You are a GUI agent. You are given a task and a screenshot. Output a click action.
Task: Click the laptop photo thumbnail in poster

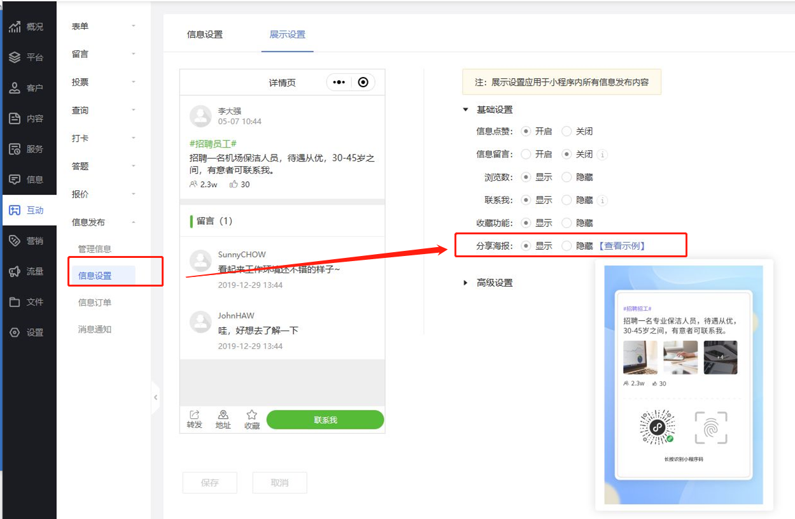(640, 357)
